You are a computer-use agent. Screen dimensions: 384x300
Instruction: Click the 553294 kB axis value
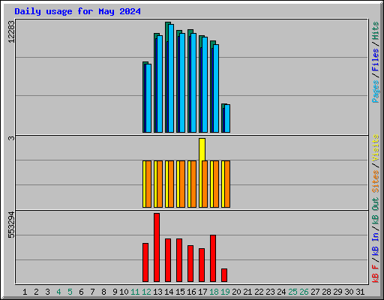[x=11, y=225]
